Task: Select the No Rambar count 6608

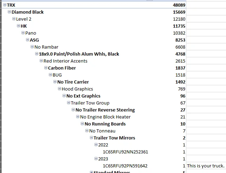Action: [180, 47]
